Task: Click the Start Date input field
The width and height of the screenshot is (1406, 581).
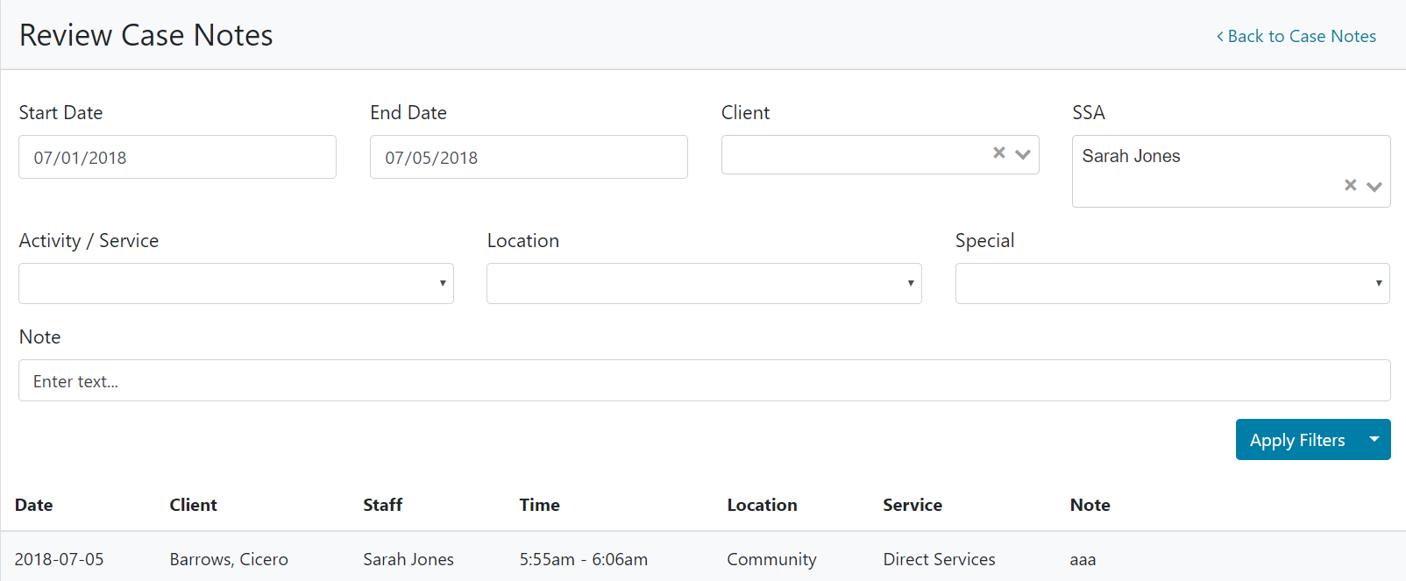Action: click(177, 158)
